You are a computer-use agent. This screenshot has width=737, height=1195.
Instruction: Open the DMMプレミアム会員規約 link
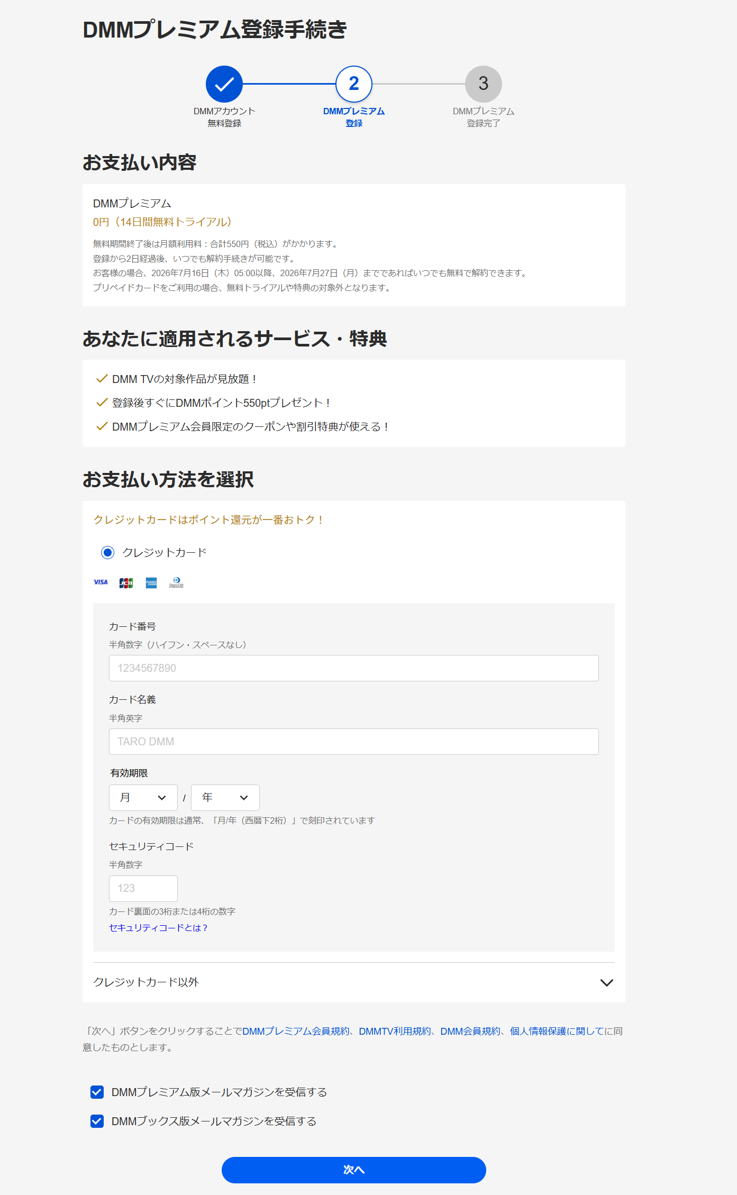coord(296,1031)
